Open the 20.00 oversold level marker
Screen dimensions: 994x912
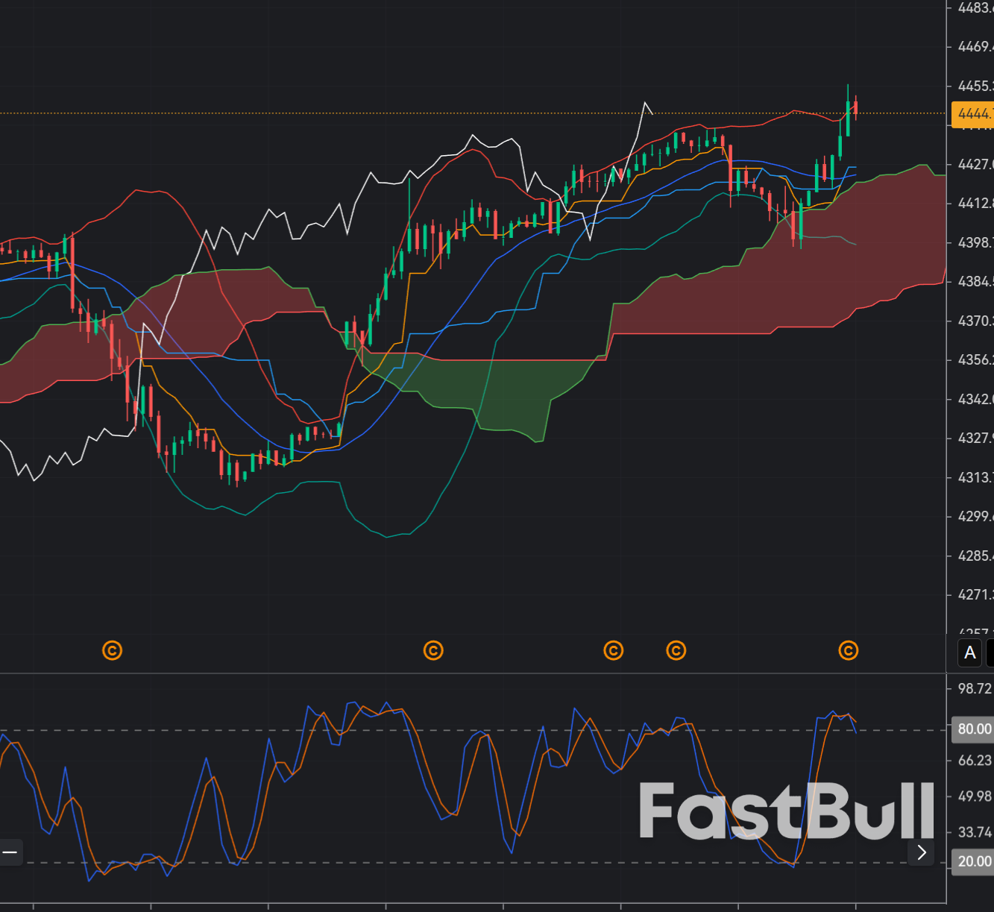point(972,861)
